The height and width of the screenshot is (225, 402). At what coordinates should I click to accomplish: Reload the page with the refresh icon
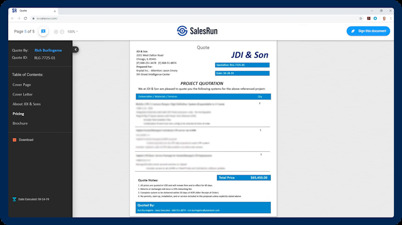[25, 18]
